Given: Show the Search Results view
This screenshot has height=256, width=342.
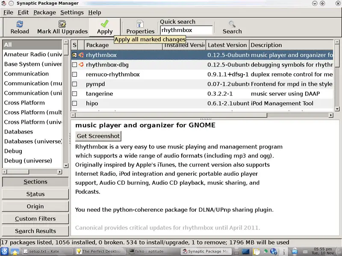Looking at the screenshot, I should pyautogui.click(x=35, y=231).
